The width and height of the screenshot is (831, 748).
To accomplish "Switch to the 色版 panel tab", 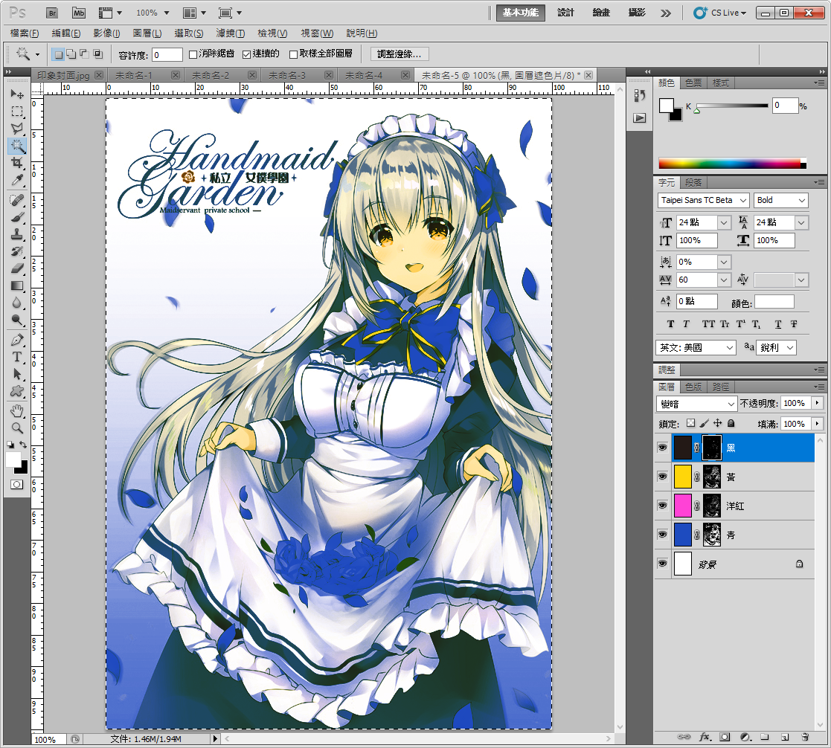I will (693, 387).
